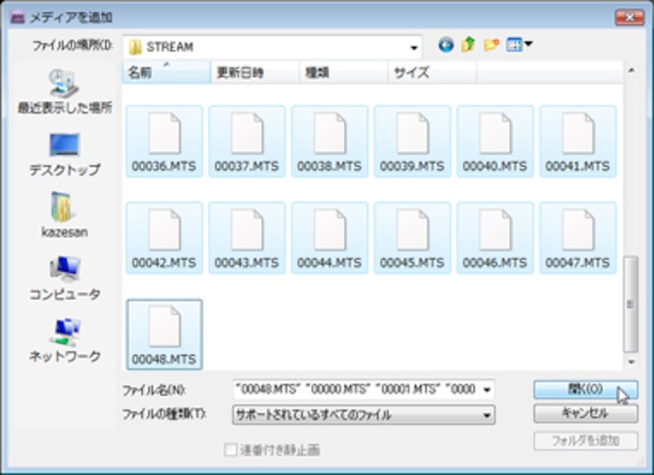
Task: Open Recent Places in sidebar
Action: click(65, 92)
